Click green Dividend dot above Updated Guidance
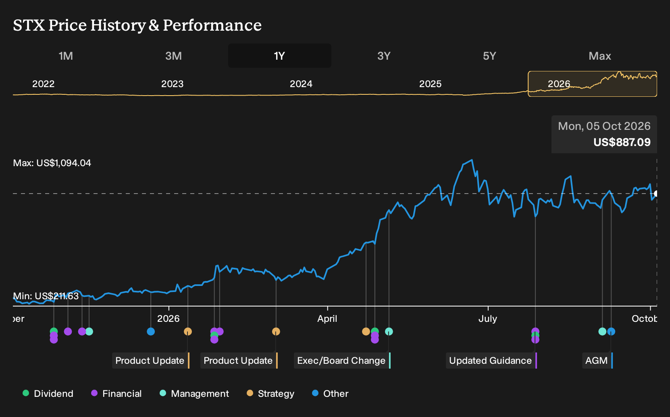Screen dimensions: 670x417 pos(535,336)
